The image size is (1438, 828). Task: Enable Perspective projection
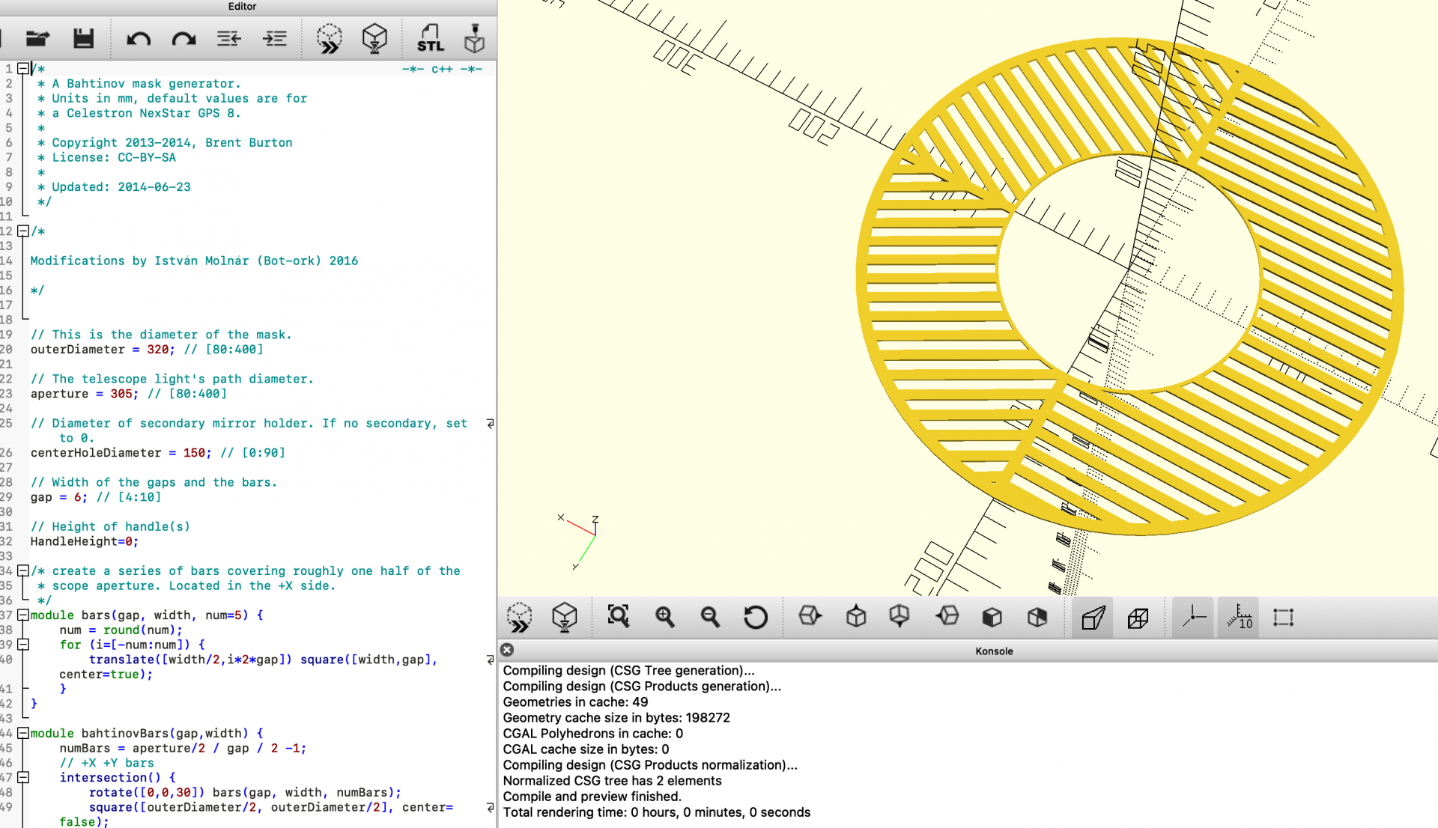(1093, 618)
